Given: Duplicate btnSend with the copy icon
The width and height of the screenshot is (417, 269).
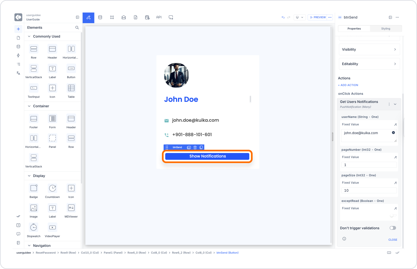Looking at the screenshot, I should (x=201, y=147).
